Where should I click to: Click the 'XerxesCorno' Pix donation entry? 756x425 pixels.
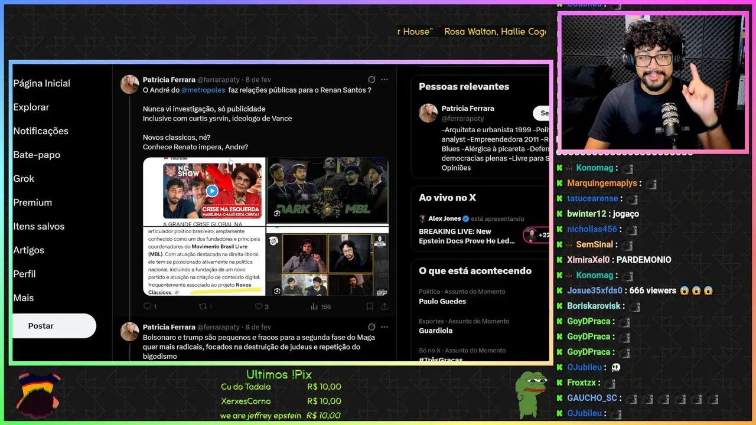click(x=281, y=401)
